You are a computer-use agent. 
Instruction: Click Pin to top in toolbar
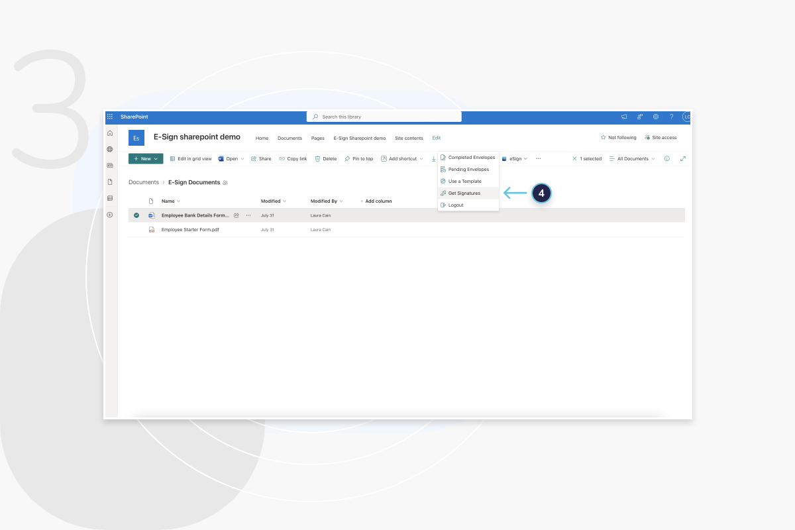coord(358,159)
